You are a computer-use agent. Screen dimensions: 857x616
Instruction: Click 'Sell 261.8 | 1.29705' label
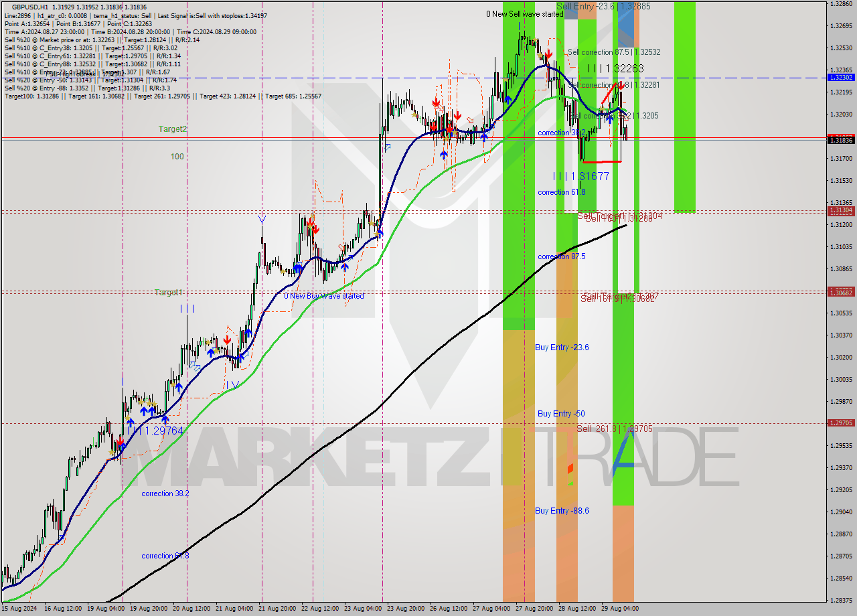[x=615, y=429]
